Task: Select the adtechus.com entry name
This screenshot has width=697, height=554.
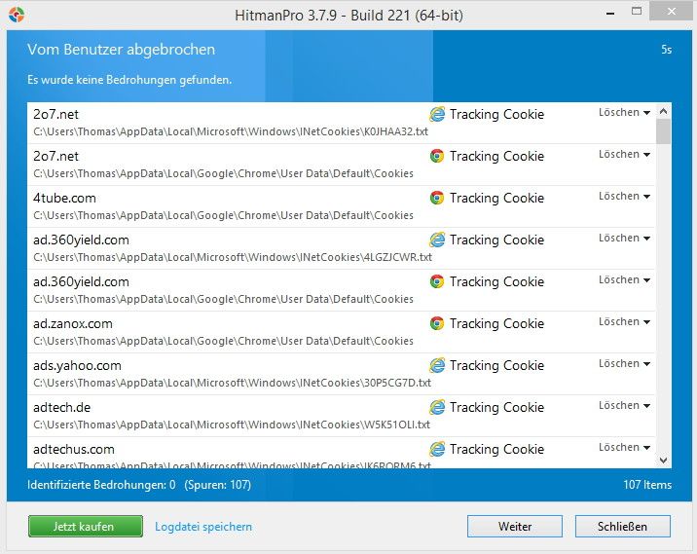Action: point(73,449)
